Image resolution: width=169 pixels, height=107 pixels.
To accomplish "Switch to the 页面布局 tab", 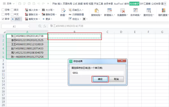I will [67, 4].
